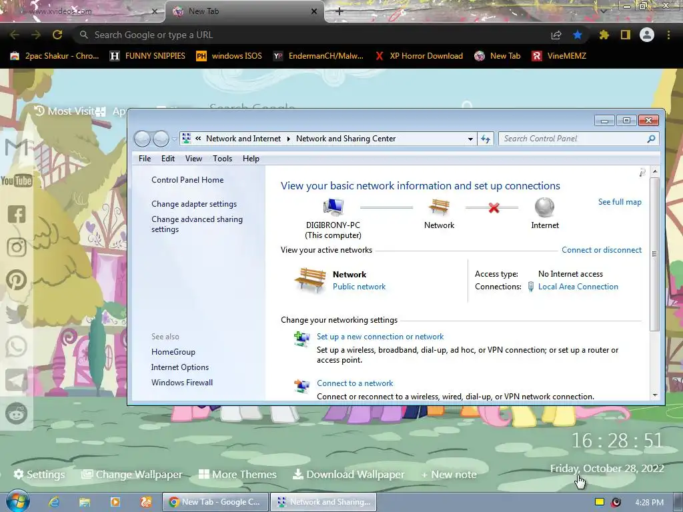Toggle the Chrome side panel icon
The image size is (683, 512).
(x=626, y=35)
